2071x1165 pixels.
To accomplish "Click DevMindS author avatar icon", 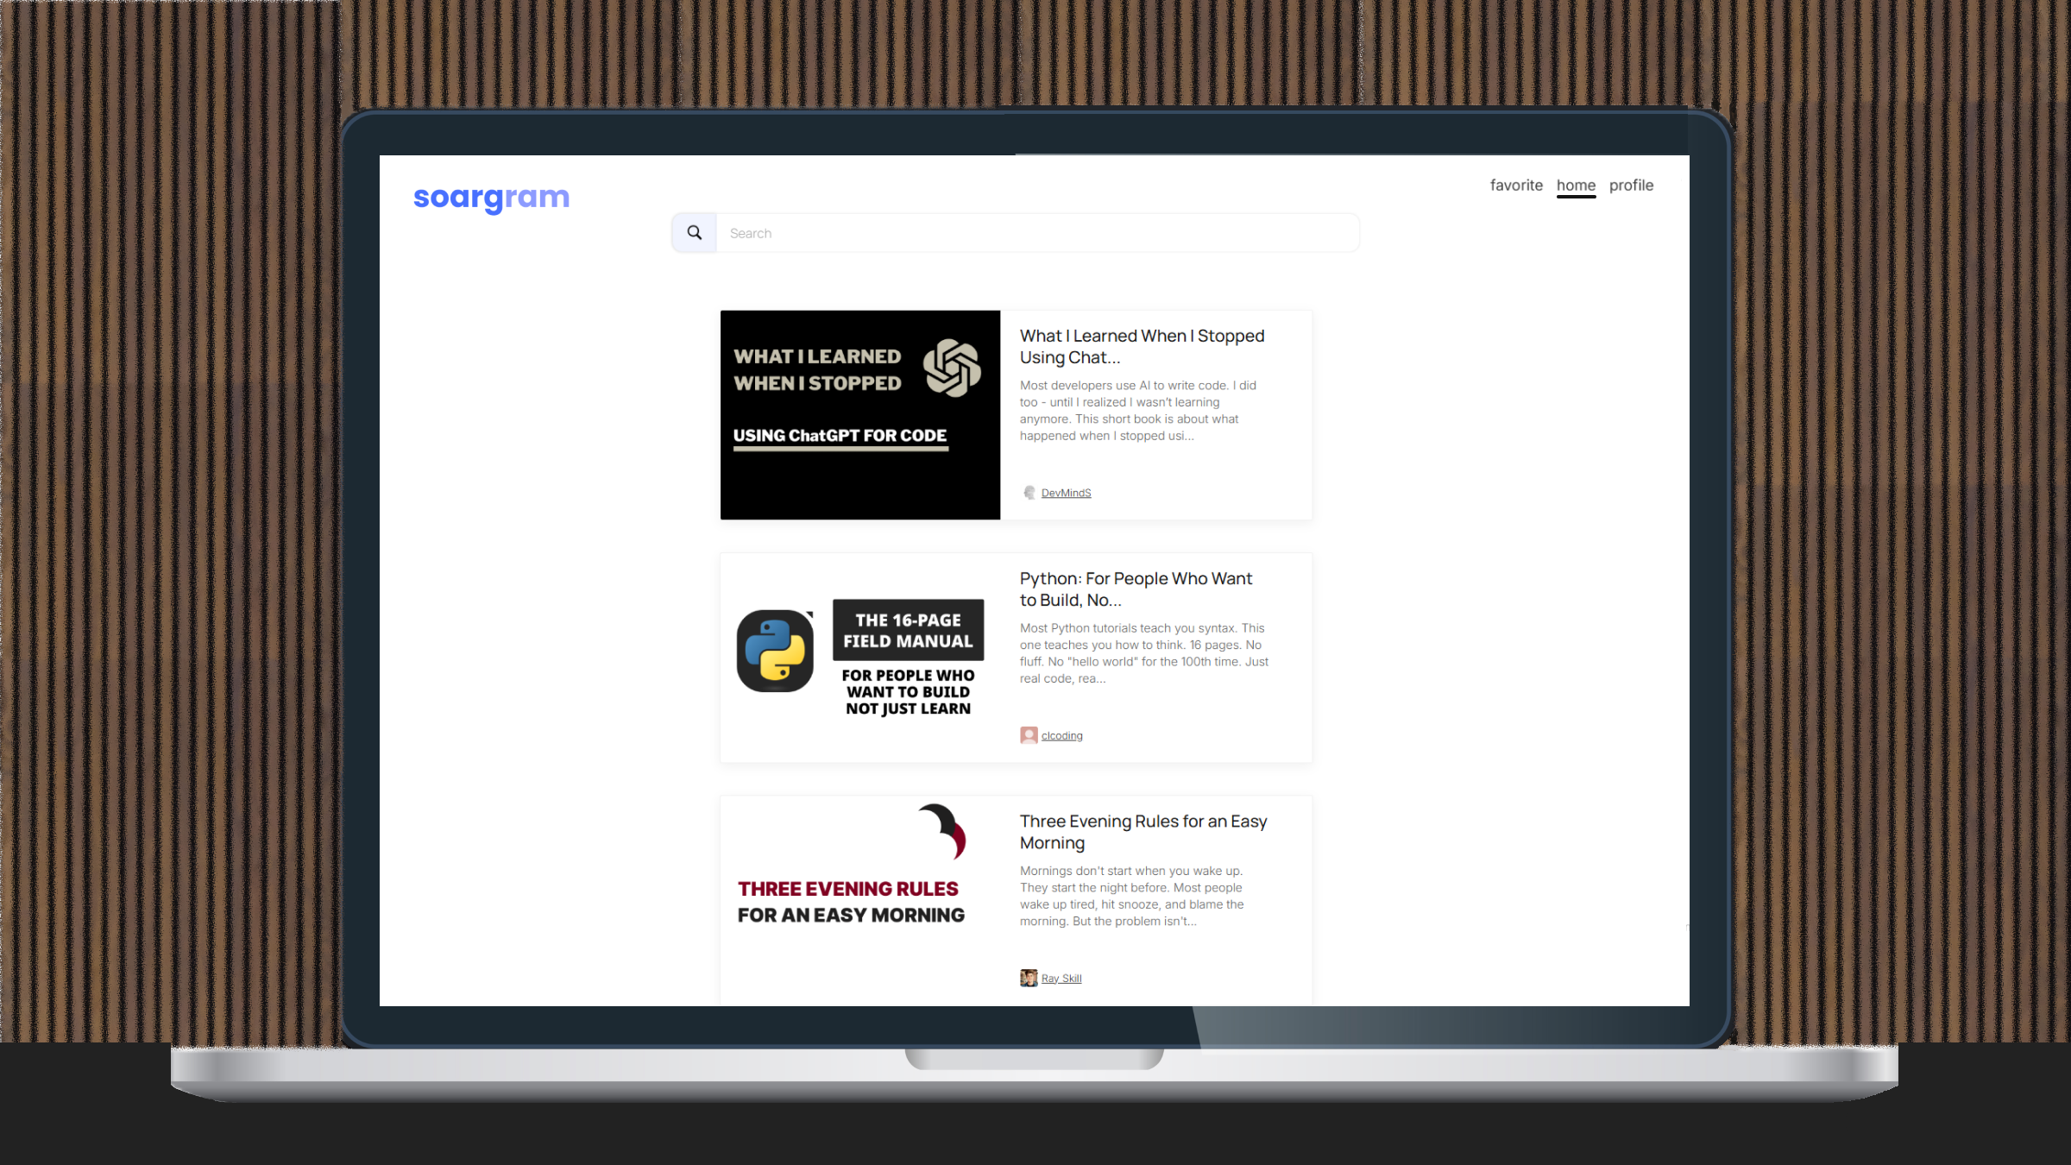I will tap(1029, 493).
